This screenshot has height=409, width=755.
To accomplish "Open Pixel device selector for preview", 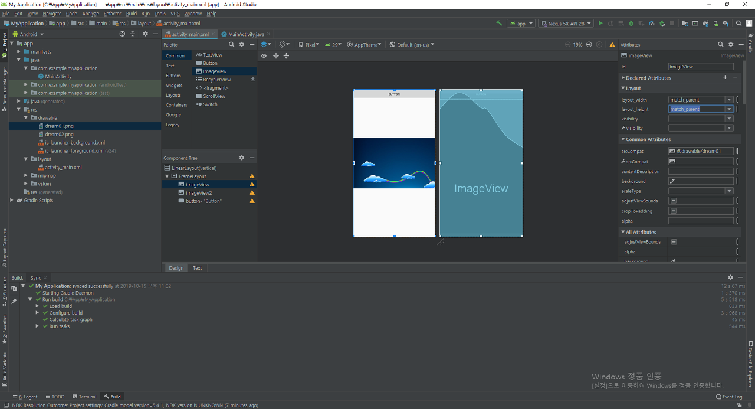I will click(308, 44).
